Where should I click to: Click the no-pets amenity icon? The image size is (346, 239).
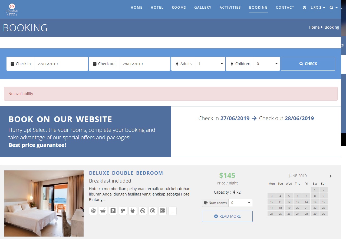point(153,211)
